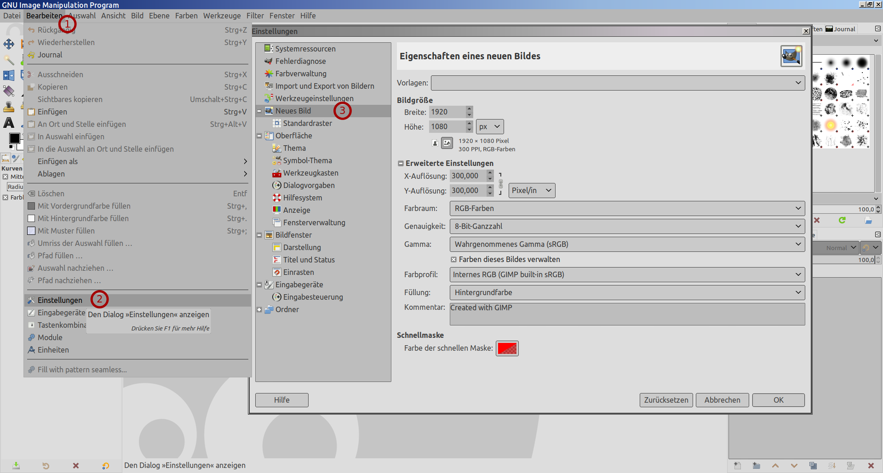Click the Abbrechen button

click(722, 400)
